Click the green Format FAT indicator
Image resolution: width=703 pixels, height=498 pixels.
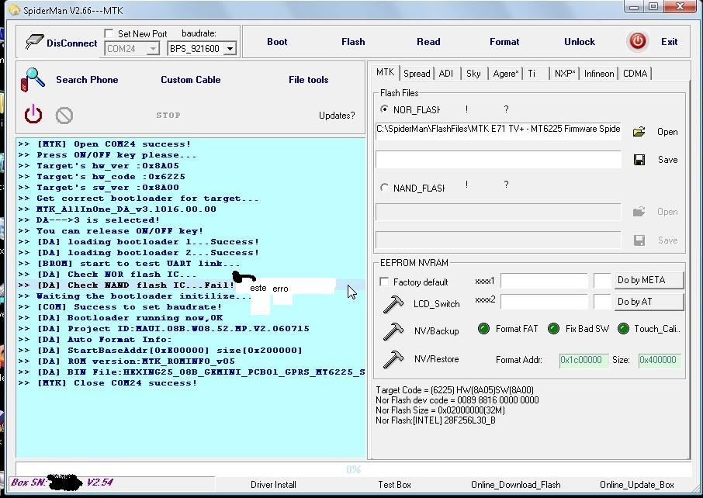pyautogui.click(x=483, y=329)
